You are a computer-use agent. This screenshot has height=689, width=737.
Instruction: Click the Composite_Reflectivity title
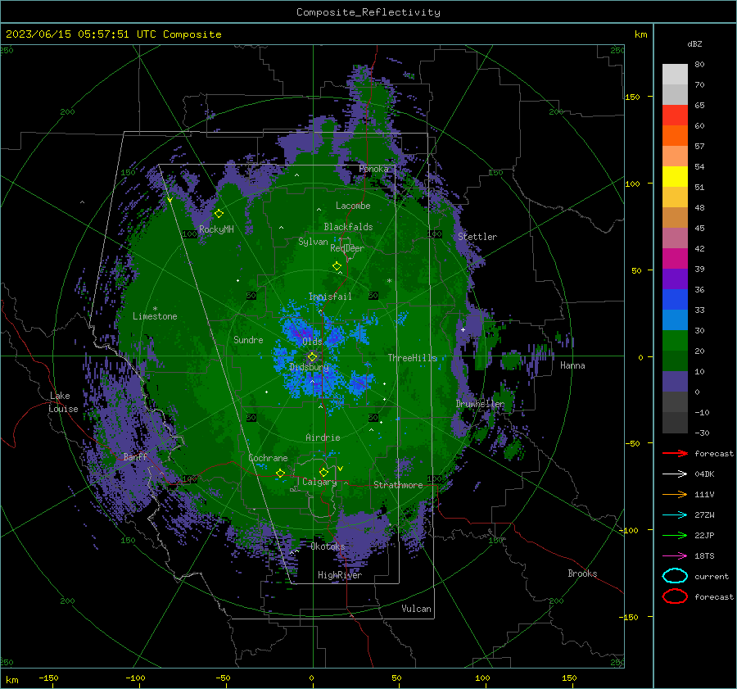(x=368, y=12)
